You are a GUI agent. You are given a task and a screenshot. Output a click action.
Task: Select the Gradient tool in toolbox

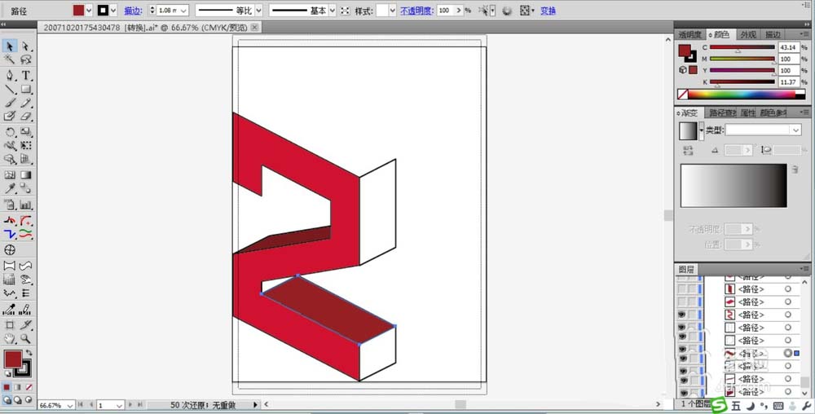click(25, 175)
